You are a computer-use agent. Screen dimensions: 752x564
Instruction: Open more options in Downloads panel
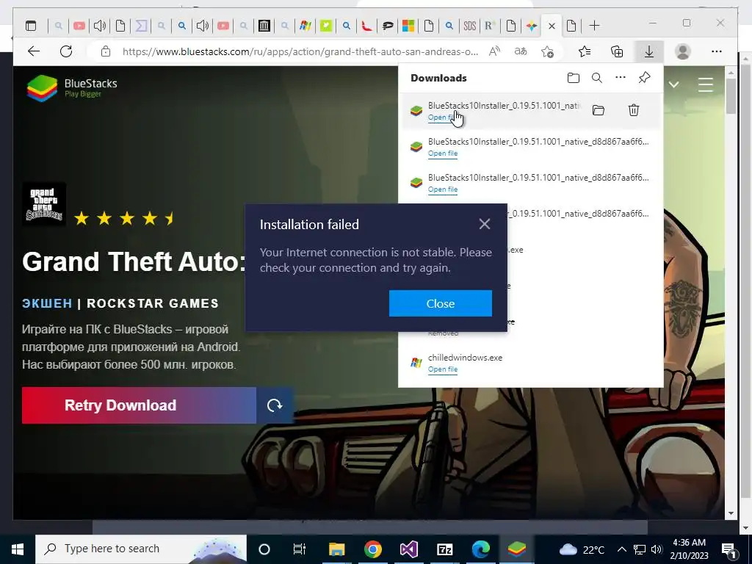621,77
